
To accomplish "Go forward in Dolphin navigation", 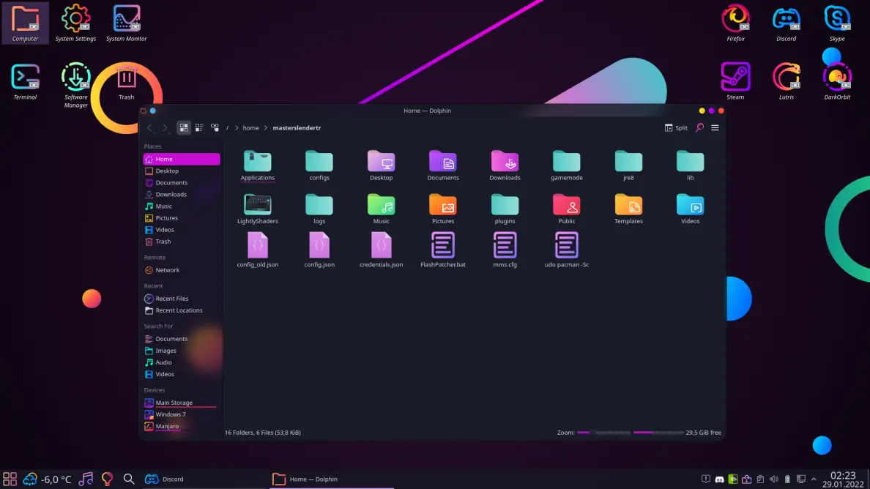I will point(165,127).
